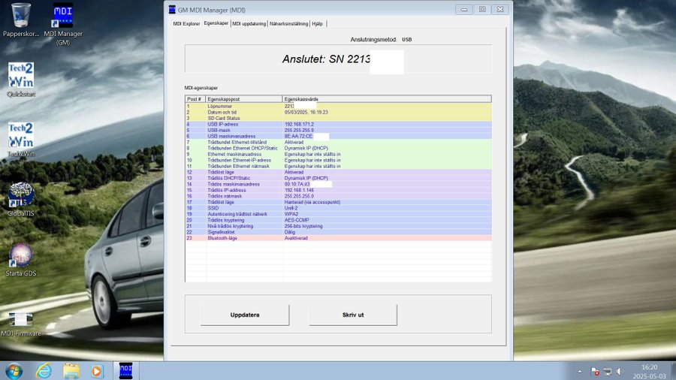Select the Trådlös DHCP/Static row
676x380 pixels.
click(339, 178)
